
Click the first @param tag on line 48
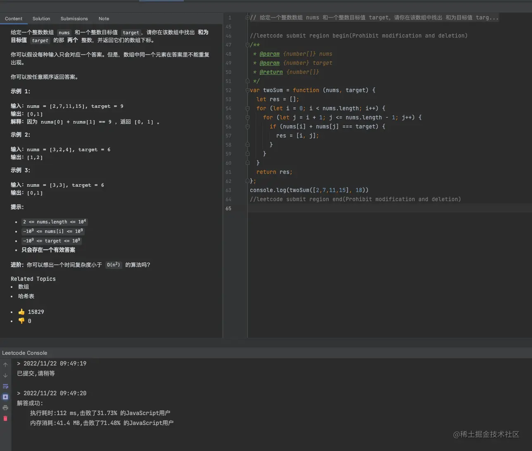tap(269, 54)
